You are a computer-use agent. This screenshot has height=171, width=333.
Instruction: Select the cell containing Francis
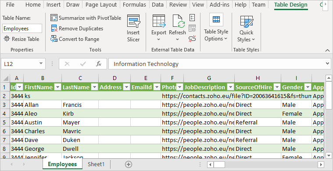coord(80,105)
